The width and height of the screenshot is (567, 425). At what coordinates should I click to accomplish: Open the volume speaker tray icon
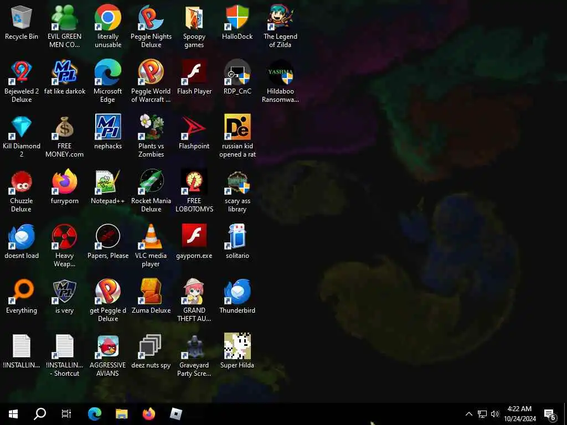[495, 414]
